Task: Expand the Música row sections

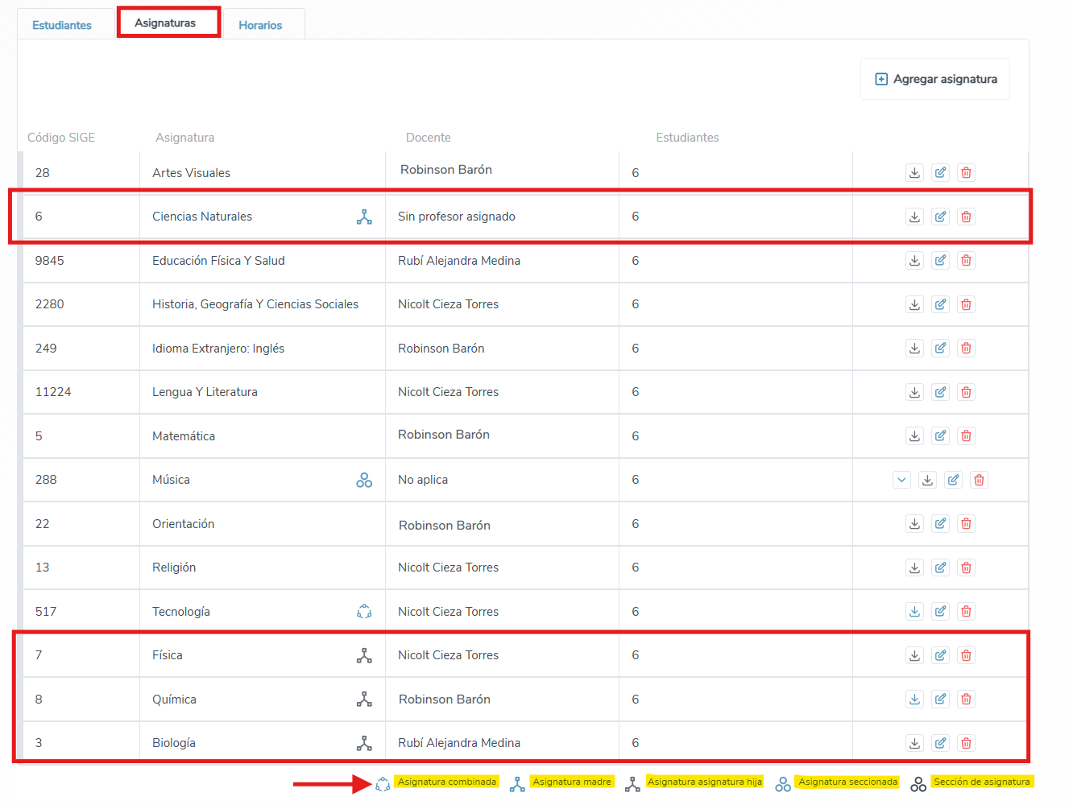Action: [901, 480]
